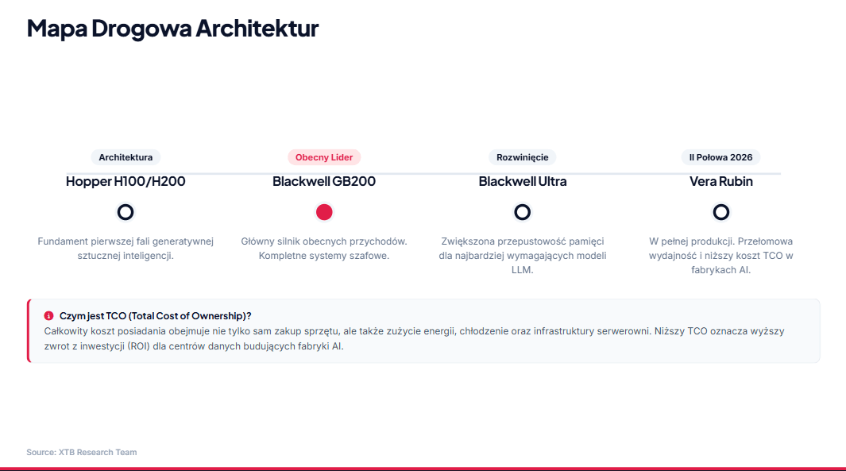Click the 'Czym jest TCO' question heading
Screen dimensions: 846x471
(x=156, y=315)
